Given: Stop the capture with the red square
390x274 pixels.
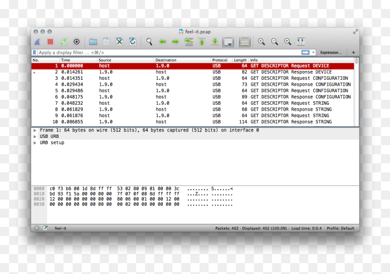Looking at the screenshot, I should (50, 42).
